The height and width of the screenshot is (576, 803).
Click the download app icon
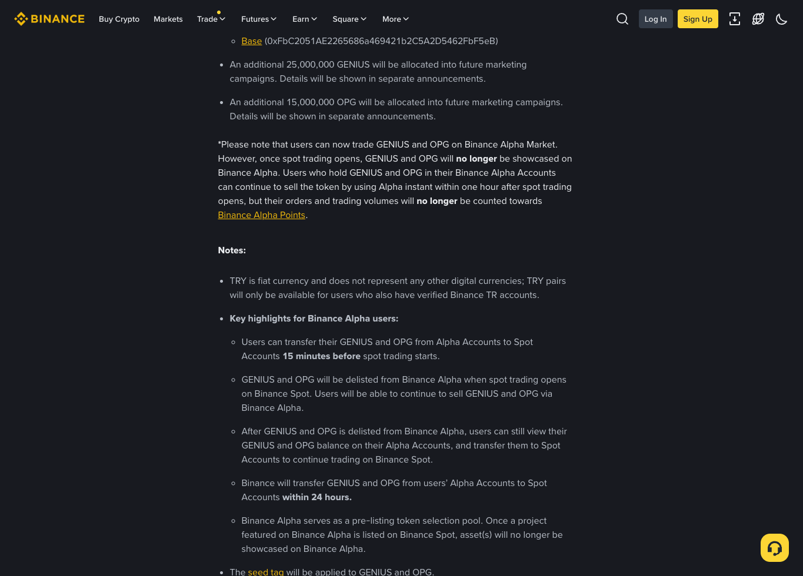point(735,19)
